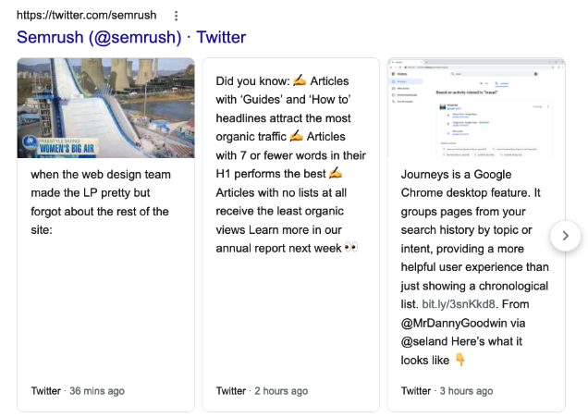Viewport: 588px width, 417px height.
Task: Click 'Twitter · 36 mins ago' timestamp
Action: pos(78,391)
